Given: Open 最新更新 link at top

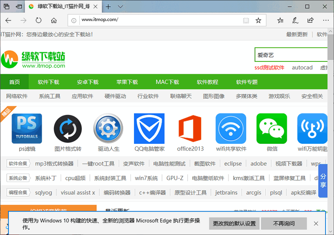Looking at the screenshot, I should tap(297, 34).
